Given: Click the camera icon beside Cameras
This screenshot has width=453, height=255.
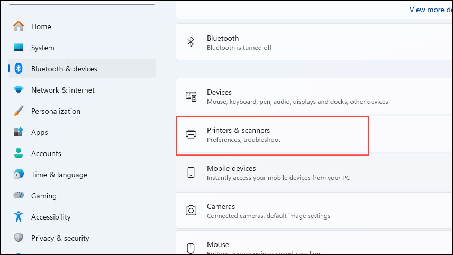Looking at the screenshot, I should [191, 211].
